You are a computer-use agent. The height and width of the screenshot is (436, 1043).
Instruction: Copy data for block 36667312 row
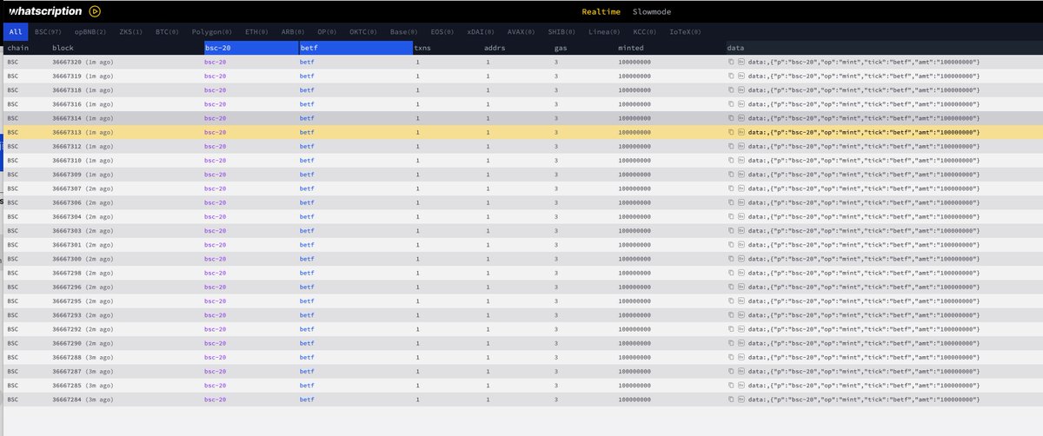point(731,147)
